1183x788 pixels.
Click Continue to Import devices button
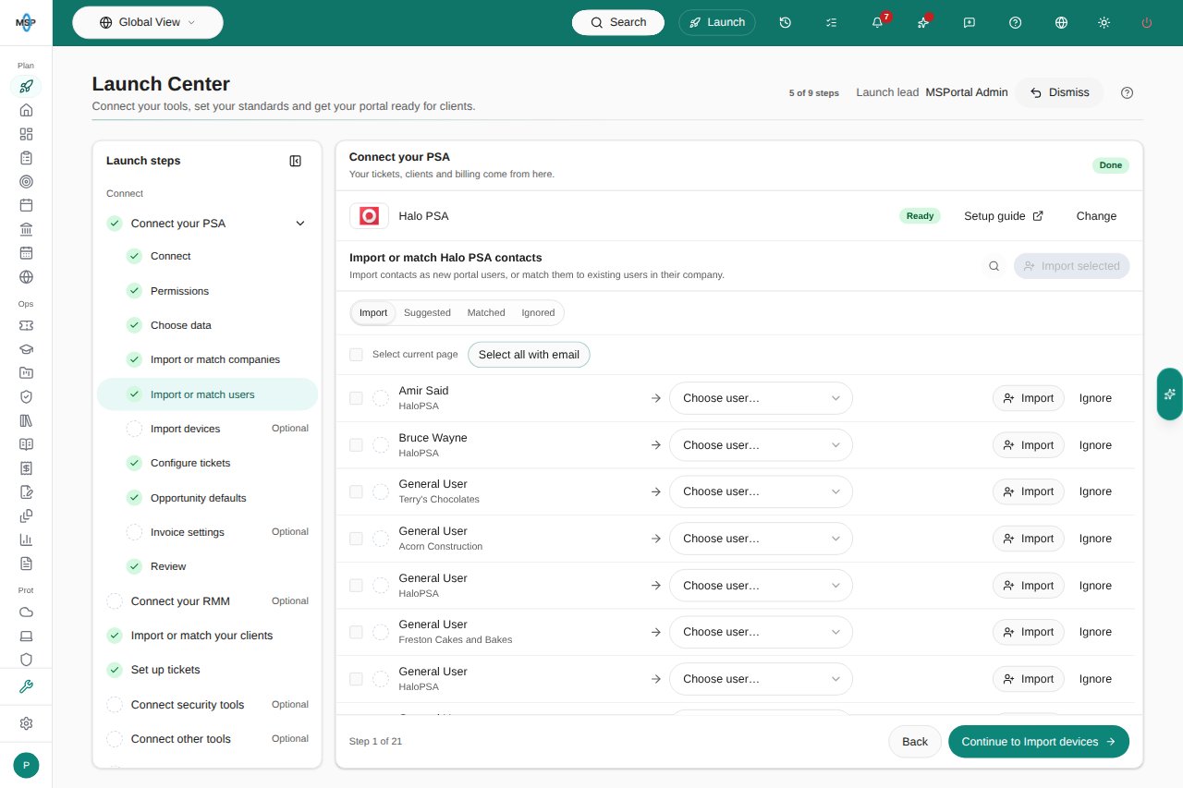(x=1039, y=742)
